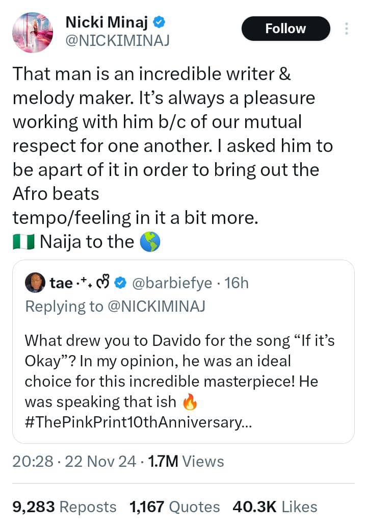This screenshot has width=367, height=528.
Task: Open the three-dot more options menu
Action: (347, 29)
